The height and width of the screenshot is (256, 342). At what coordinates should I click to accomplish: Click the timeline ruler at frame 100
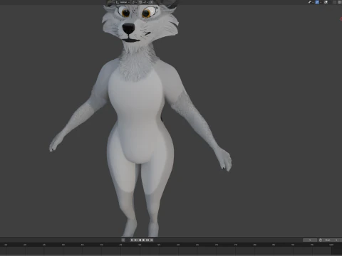[x=331, y=245]
